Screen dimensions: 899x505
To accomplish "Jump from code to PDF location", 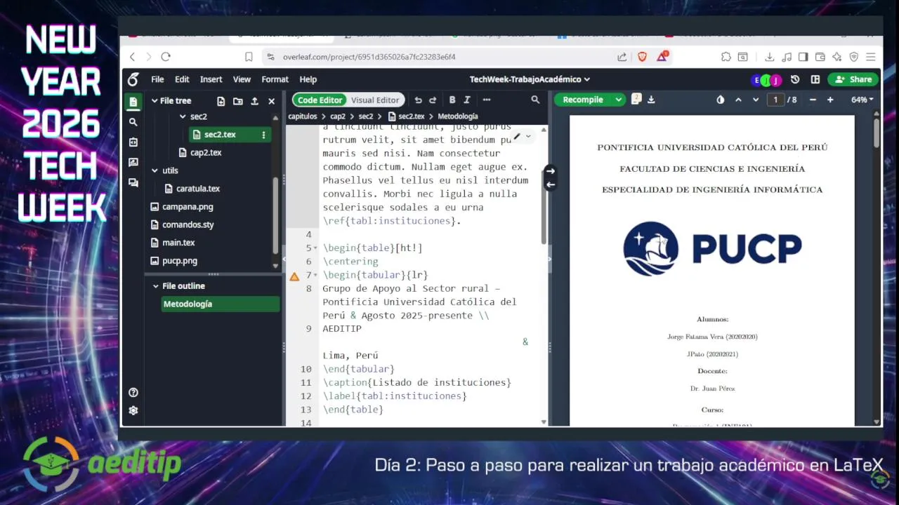I will coord(551,171).
